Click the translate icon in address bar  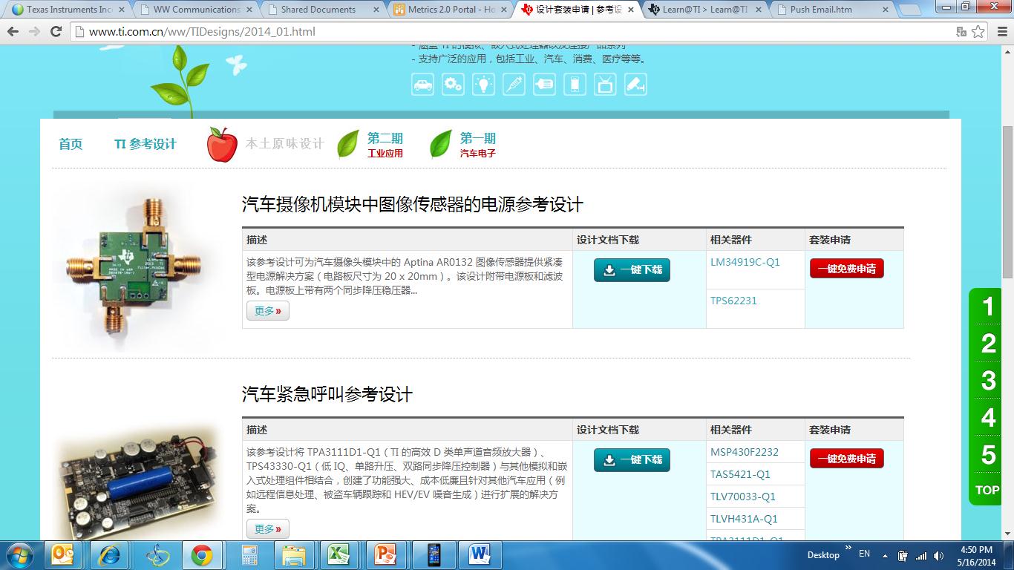(x=961, y=32)
